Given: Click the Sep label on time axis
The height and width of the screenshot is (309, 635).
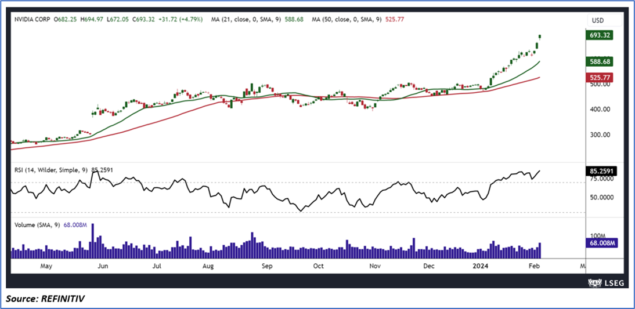Looking at the screenshot, I should (267, 267).
